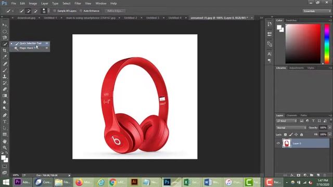Viewport: 333px width, 187px height.
Task: Toggle pixel layer filter in Layers panel
Action: point(302,121)
